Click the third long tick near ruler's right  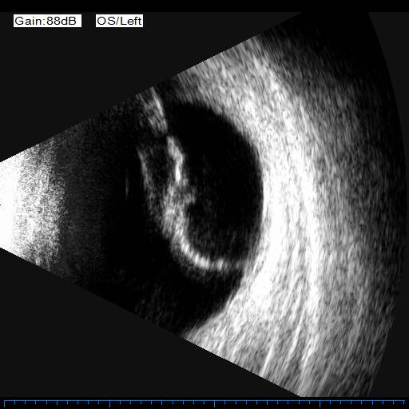(x=320, y=403)
